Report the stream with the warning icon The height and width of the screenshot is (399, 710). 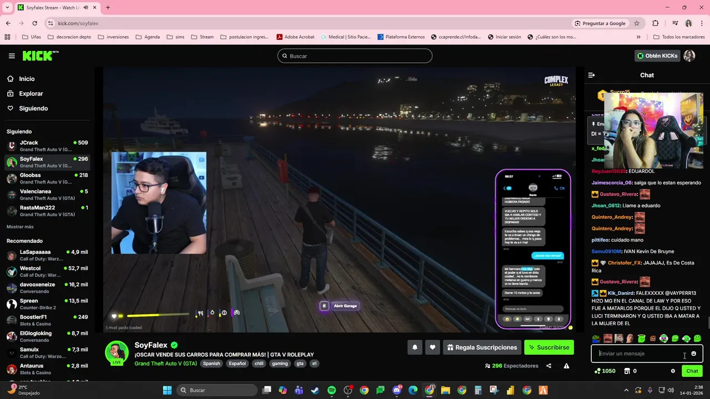click(566, 366)
